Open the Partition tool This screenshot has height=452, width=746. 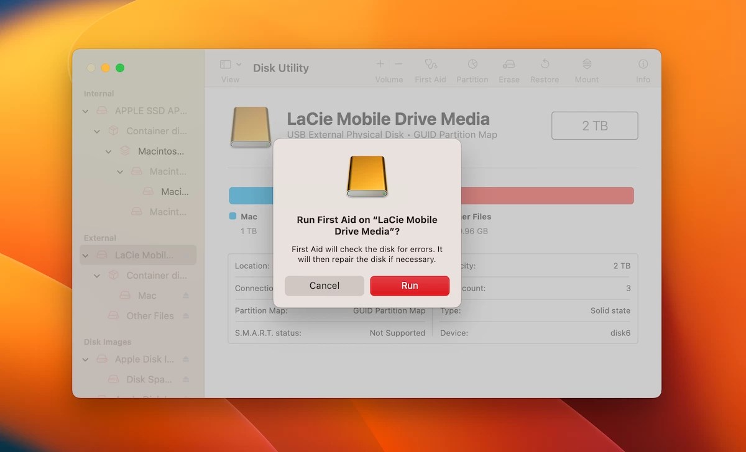click(x=472, y=64)
